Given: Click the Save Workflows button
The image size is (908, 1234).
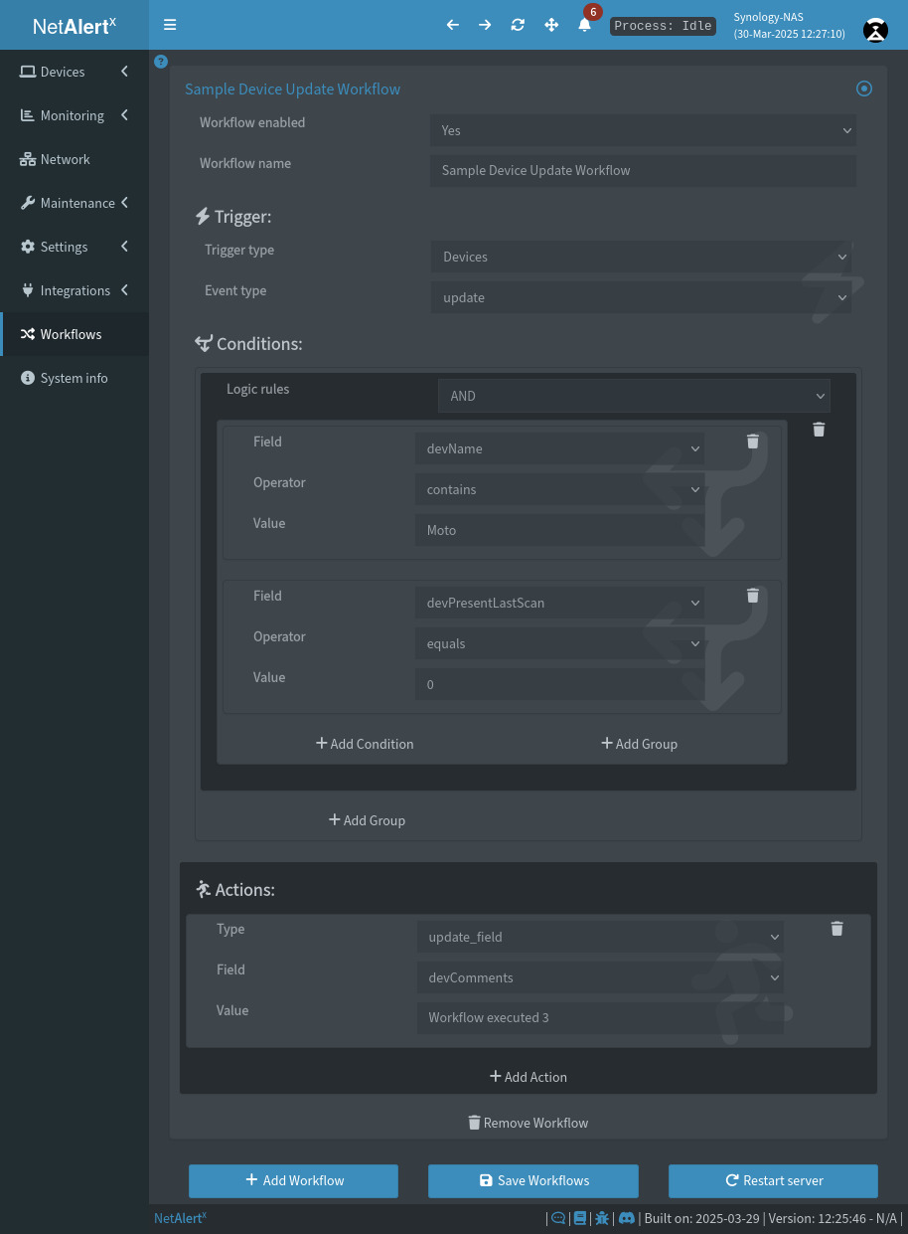Looking at the screenshot, I should click(532, 1180).
